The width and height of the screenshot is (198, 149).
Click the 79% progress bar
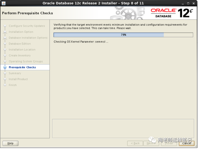point(123,35)
